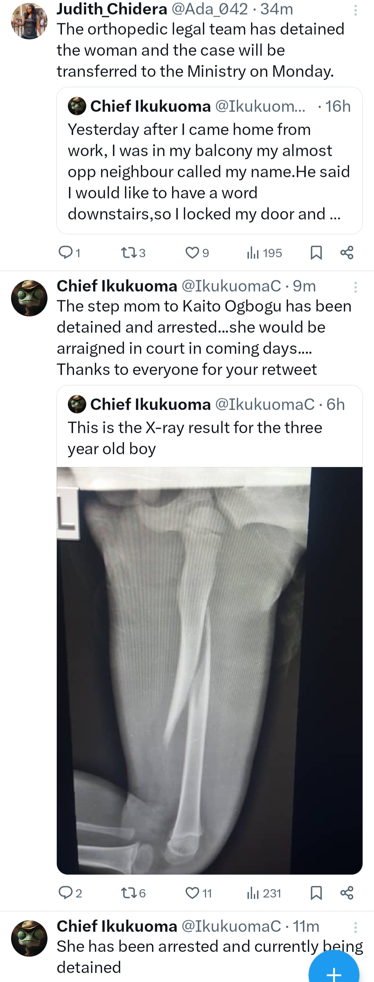
Task: View analytics showing 195 views
Action: click(x=264, y=252)
